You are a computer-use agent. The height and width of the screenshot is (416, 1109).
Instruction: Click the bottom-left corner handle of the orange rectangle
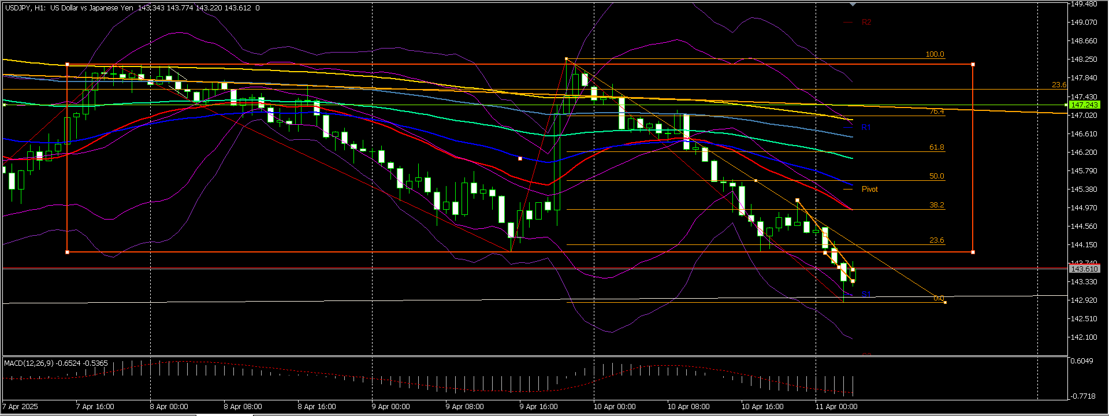click(x=68, y=252)
